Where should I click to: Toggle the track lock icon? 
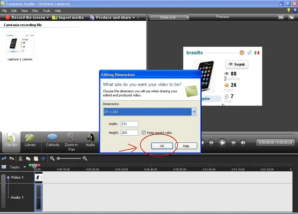3,192
